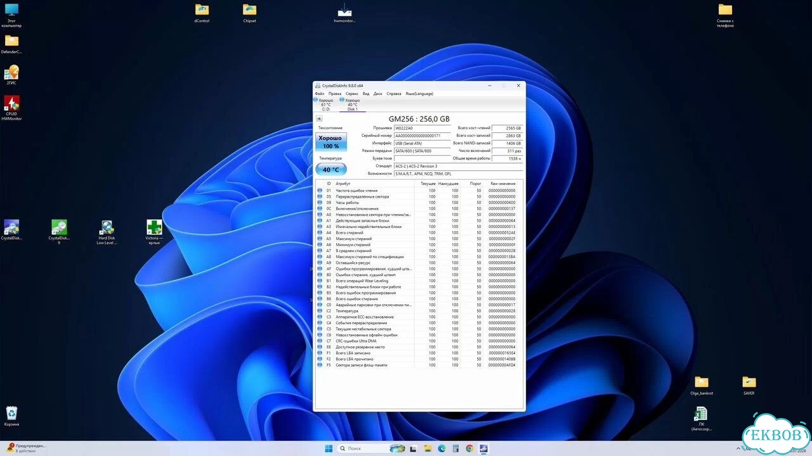
Task: Open the Диск menu
Action: 378,94
